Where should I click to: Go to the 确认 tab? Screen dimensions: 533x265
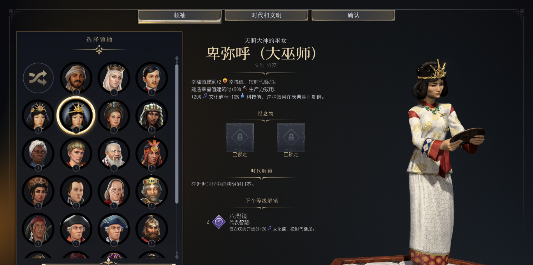click(x=354, y=15)
